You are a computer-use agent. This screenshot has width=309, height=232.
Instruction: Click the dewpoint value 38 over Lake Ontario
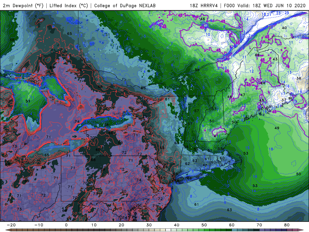(106, 125)
